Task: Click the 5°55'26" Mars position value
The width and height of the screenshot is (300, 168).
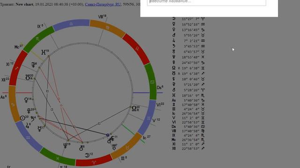Action: point(192,35)
